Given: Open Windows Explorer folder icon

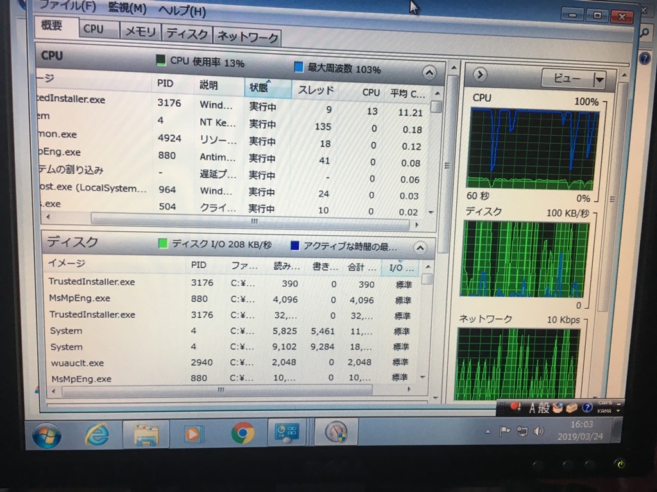Looking at the screenshot, I should tap(146, 435).
